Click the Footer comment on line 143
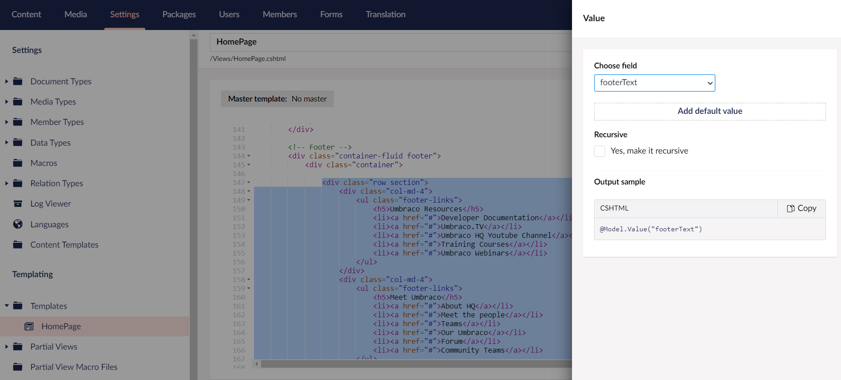This screenshot has height=380, width=841. pos(320,147)
